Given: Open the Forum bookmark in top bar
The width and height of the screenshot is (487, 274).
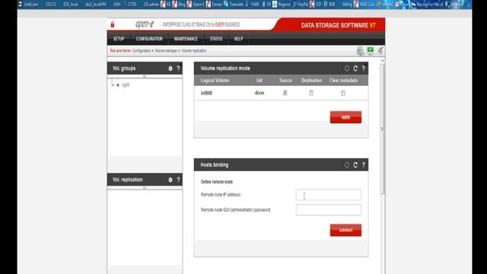Looking at the screenshot, I should 215,5.
